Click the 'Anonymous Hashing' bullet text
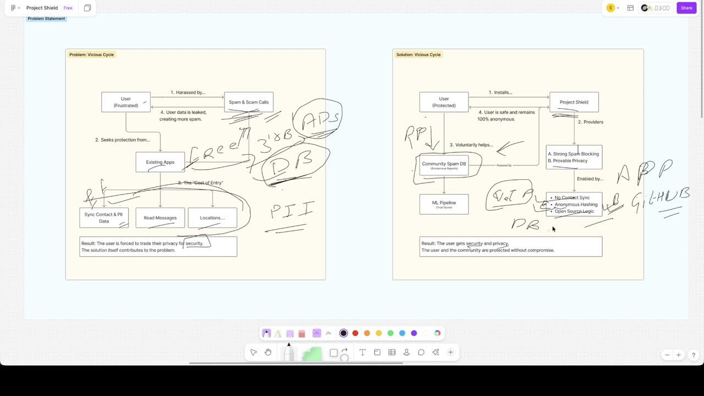This screenshot has width=704, height=396. tap(576, 205)
